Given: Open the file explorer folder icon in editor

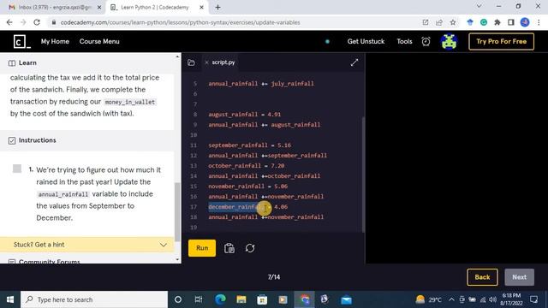Looking at the screenshot, I should [191, 62].
